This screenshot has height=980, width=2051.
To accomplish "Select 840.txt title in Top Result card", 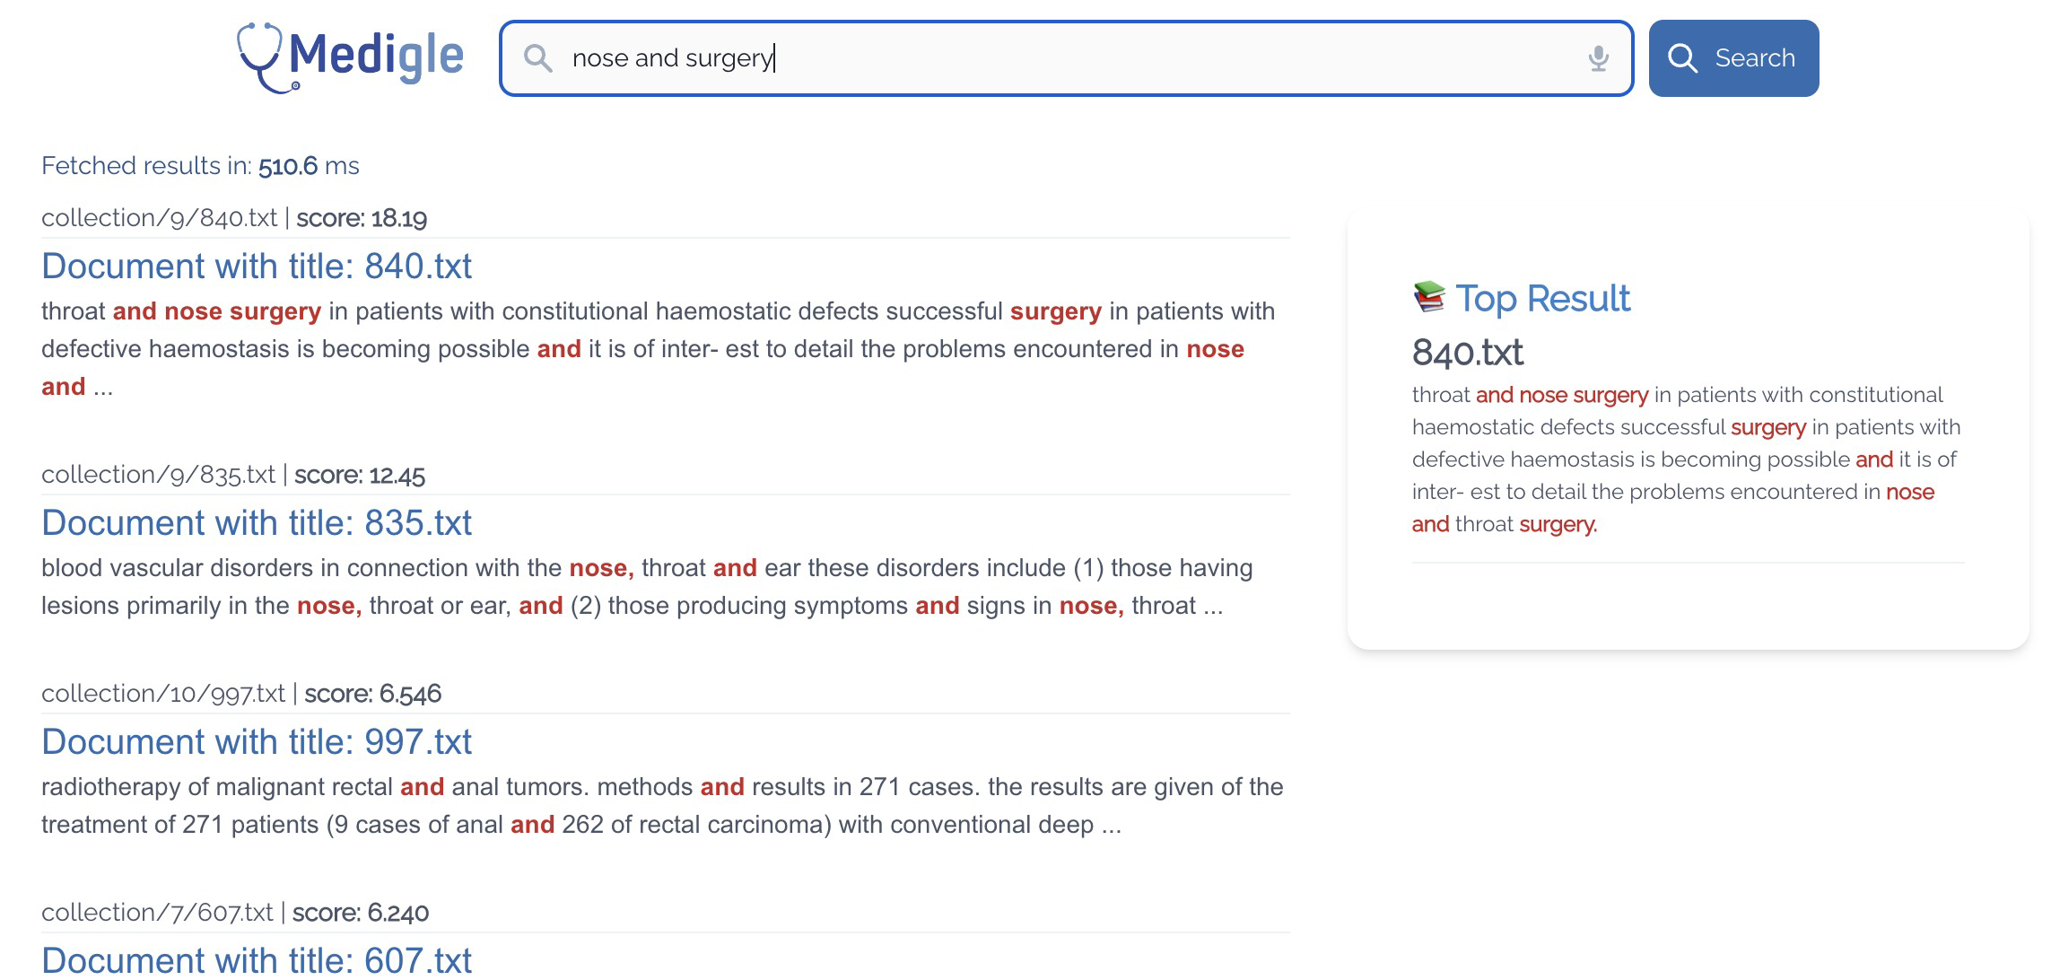I will 1467,353.
